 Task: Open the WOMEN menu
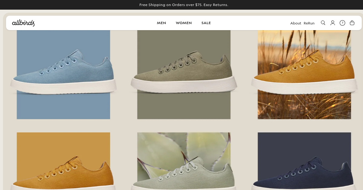click(x=184, y=23)
